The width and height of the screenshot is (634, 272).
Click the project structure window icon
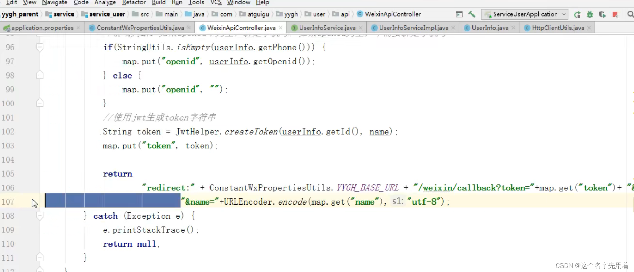click(x=459, y=14)
